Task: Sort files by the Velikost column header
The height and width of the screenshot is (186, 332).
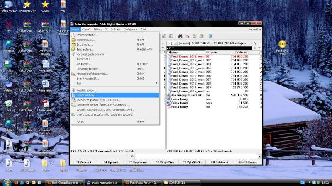Action: click(242, 53)
